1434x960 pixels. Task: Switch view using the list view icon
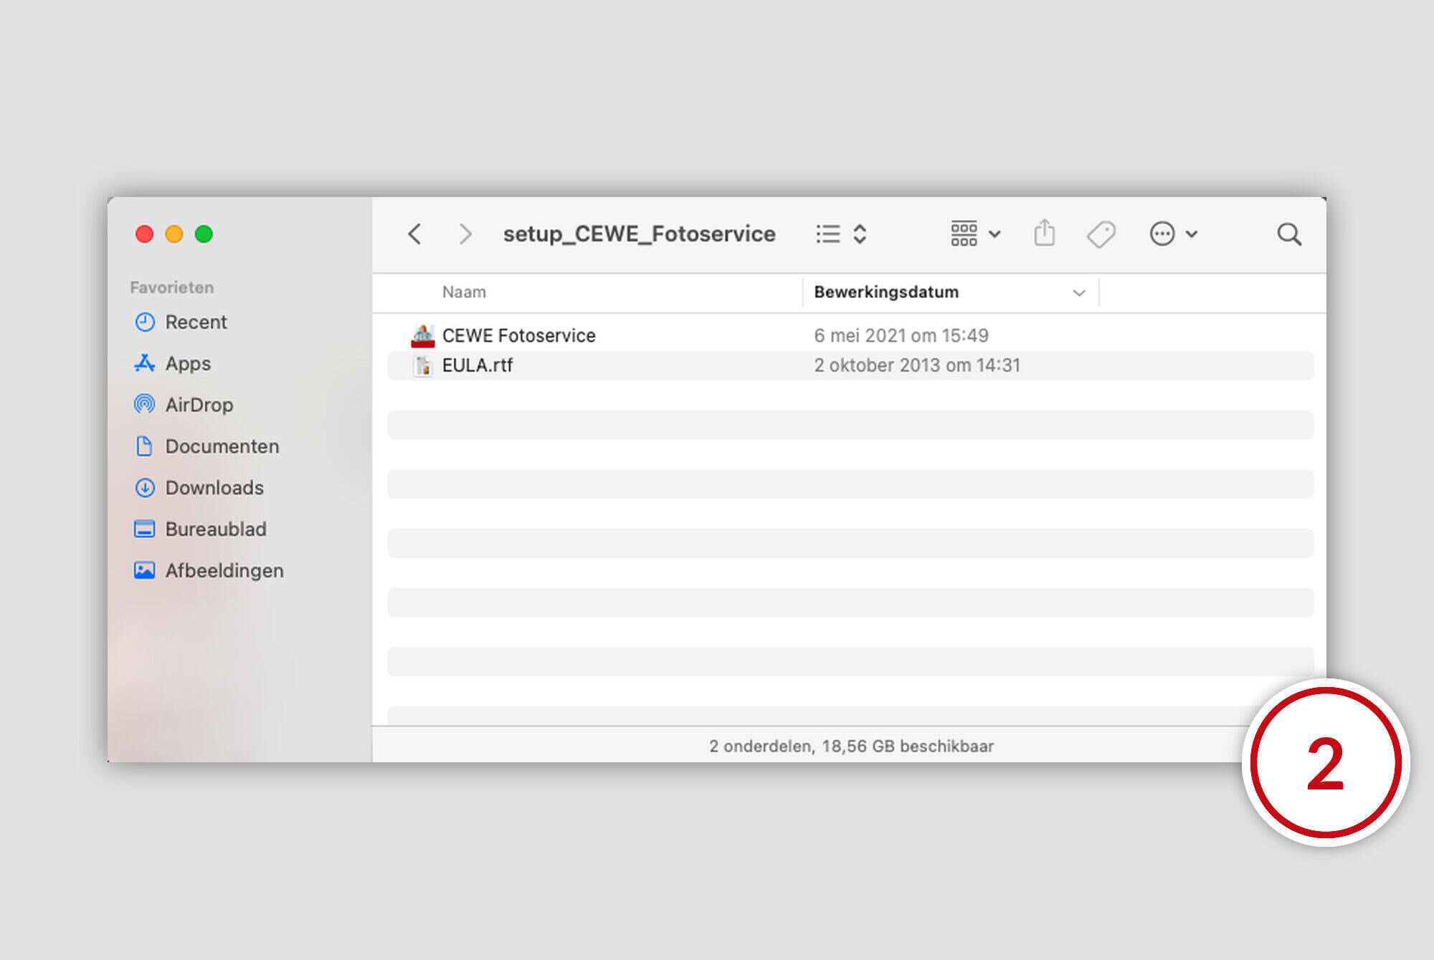point(828,234)
